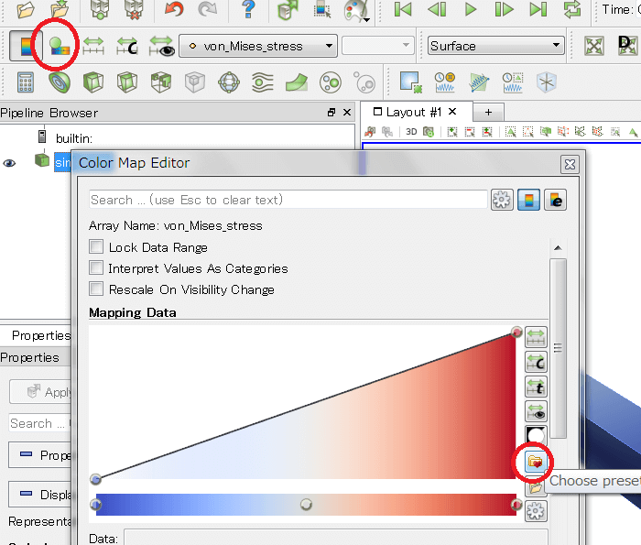This screenshot has height=545, width=641.
Task: Click the Undo arrow icon
Action: pos(173,10)
